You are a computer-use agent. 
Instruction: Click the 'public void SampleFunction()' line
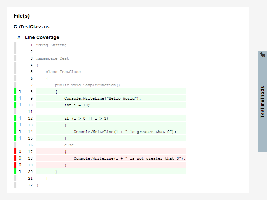coord(87,85)
